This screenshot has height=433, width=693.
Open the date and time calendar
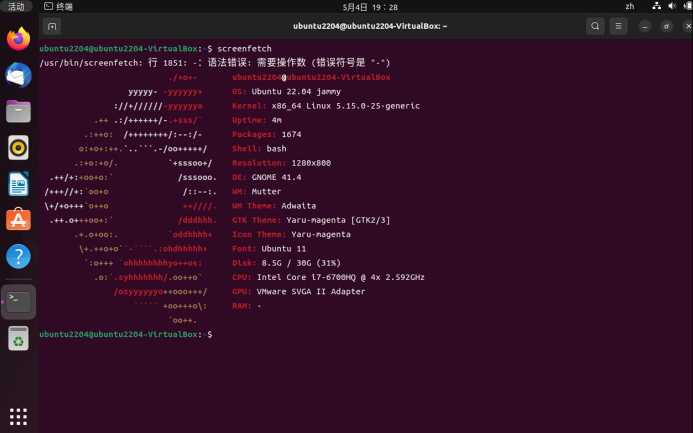click(346, 7)
